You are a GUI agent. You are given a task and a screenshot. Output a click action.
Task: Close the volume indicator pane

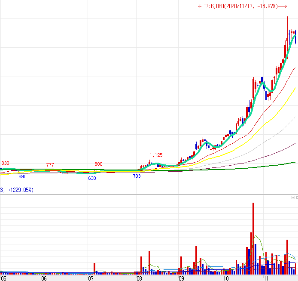(297, 198)
